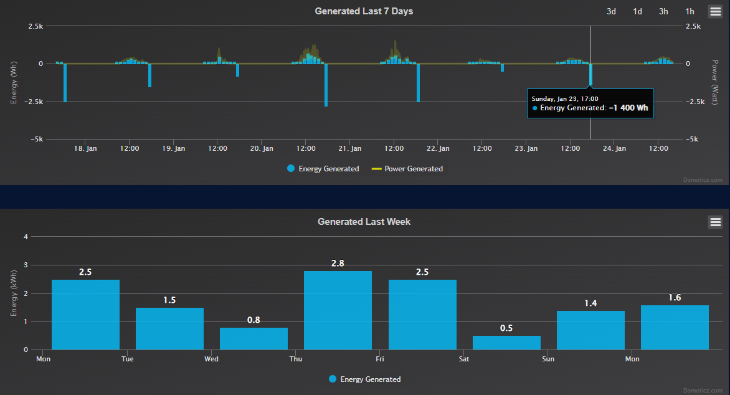The image size is (730, 395).
Task: Select the Tuesday bar valued 1.5
Action: (169, 328)
